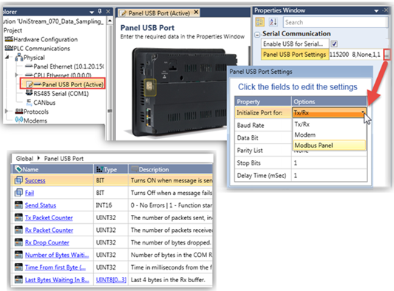The width and height of the screenshot is (394, 291).
Task: Click the tag icon in Name column header
Action: tap(18, 169)
